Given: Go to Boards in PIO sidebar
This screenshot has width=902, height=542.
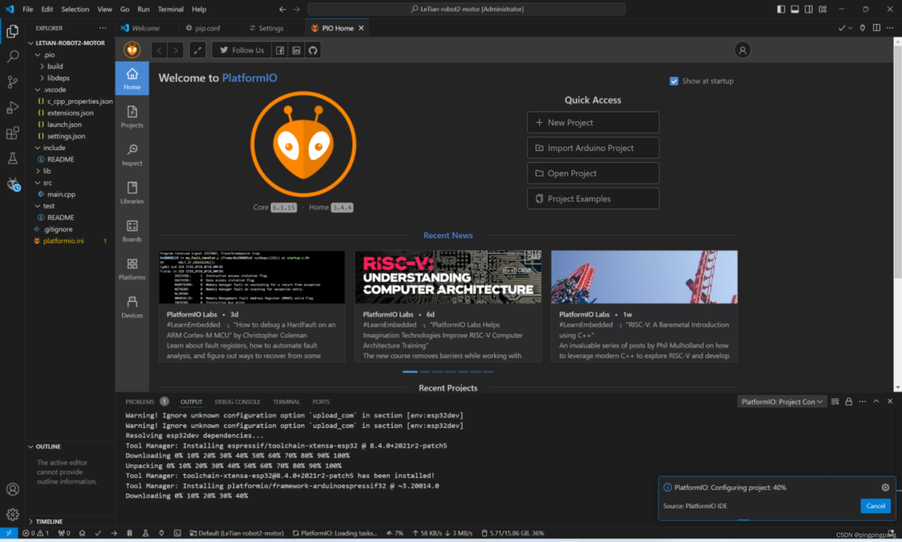Looking at the screenshot, I should tap(132, 231).
